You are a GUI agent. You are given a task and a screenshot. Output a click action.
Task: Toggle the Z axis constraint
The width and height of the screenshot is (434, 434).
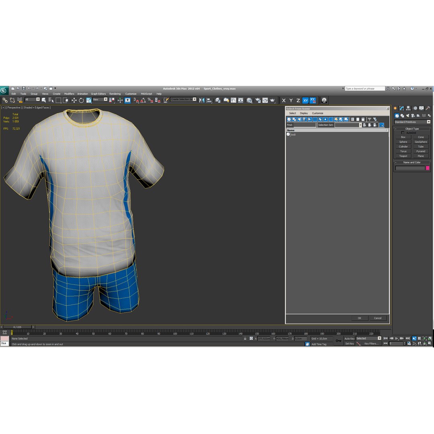(298, 100)
